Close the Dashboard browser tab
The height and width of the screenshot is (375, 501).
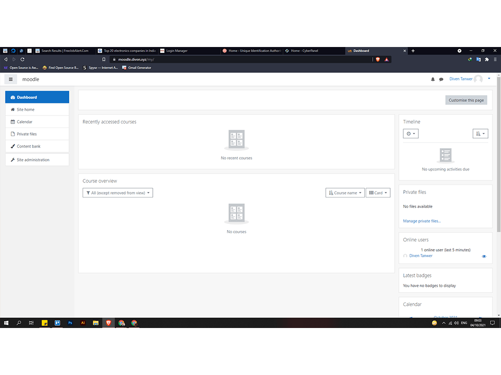point(404,50)
